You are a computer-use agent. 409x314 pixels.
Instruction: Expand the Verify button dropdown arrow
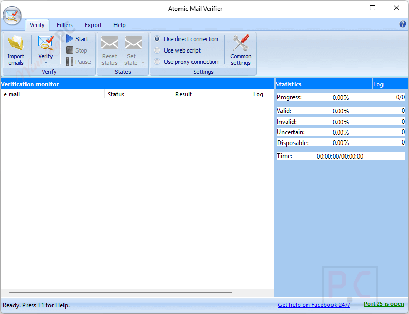click(46, 63)
